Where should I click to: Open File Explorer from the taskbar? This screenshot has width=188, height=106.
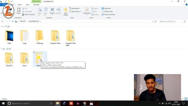coord(58,103)
